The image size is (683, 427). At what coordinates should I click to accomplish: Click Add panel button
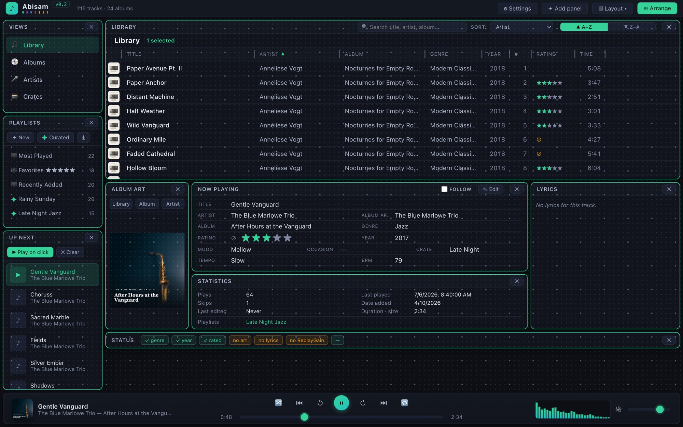pyautogui.click(x=564, y=9)
